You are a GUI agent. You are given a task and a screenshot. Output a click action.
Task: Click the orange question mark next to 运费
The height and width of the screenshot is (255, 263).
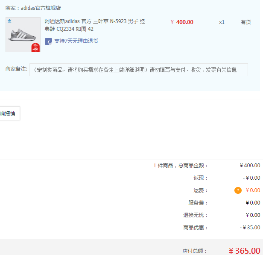pos(238,190)
